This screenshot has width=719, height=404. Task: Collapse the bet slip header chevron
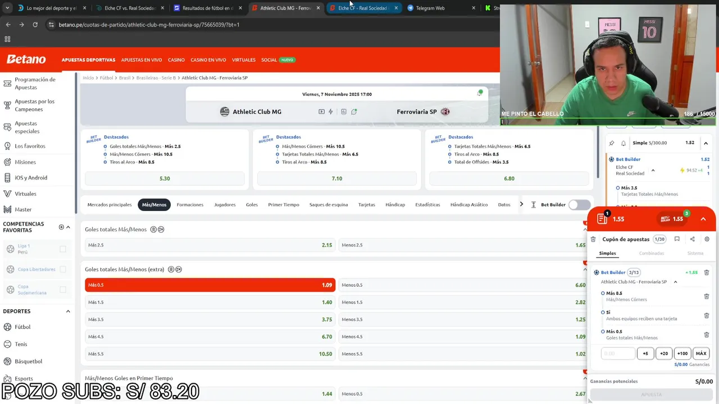(703, 219)
